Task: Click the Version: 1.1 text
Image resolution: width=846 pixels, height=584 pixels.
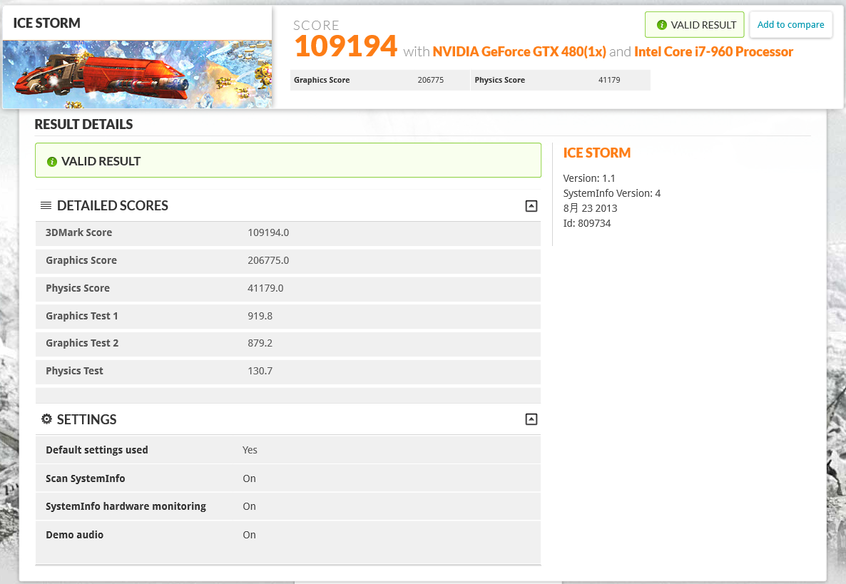Action: [589, 178]
